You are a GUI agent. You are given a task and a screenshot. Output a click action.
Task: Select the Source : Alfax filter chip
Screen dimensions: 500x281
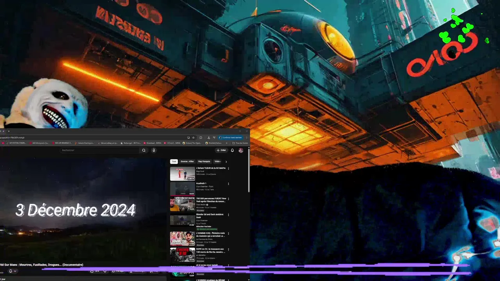(187, 162)
